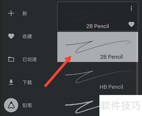The width and height of the screenshot is (142, 116).
Task: Select the download arrow icon
Action: pos(11,82)
